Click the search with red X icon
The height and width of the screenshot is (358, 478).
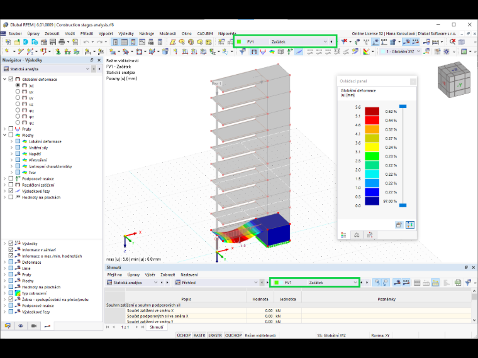point(452,41)
